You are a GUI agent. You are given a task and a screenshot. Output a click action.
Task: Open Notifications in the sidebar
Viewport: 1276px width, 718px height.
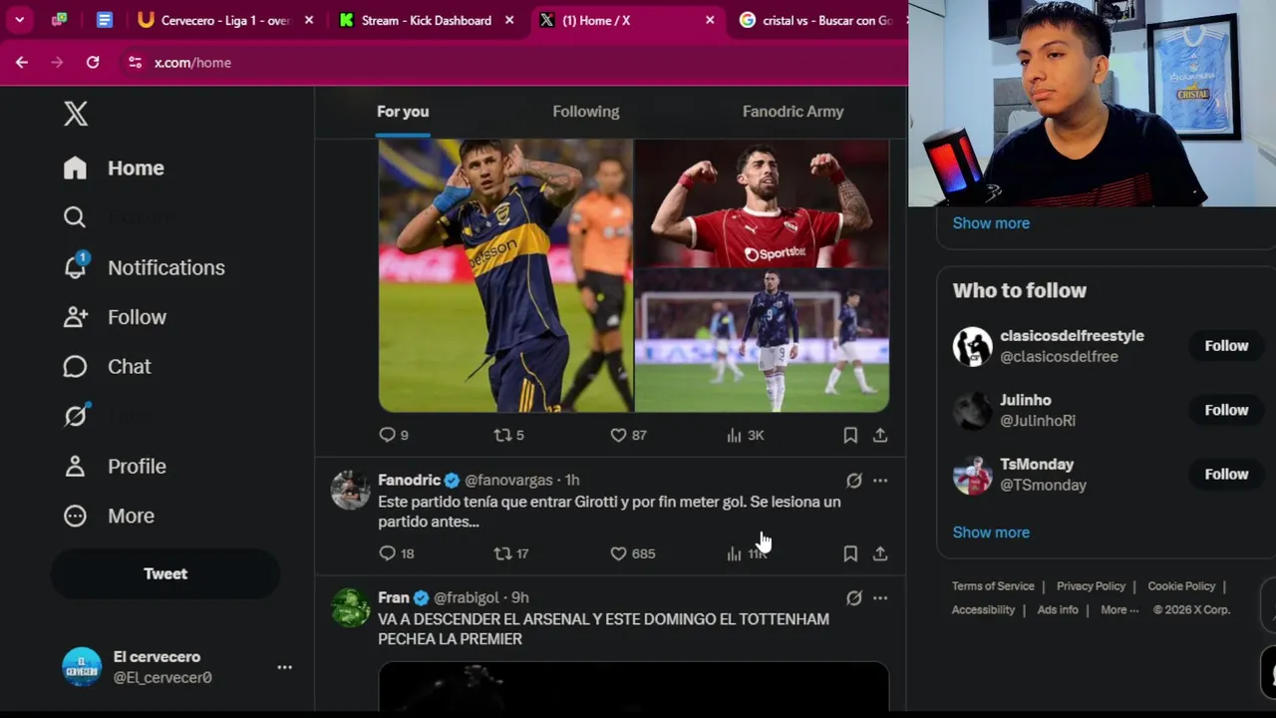[145, 267]
